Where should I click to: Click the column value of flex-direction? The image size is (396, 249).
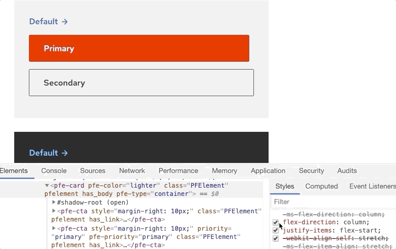pos(354,222)
